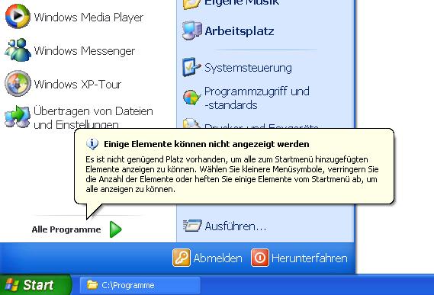Select Windows XP-Tour menu entry text
The height and width of the screenshot is (295, 434).
point(78,85)
